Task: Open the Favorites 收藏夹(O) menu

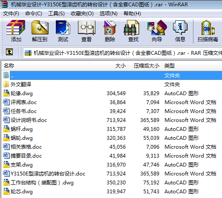Action: (82, 14)
